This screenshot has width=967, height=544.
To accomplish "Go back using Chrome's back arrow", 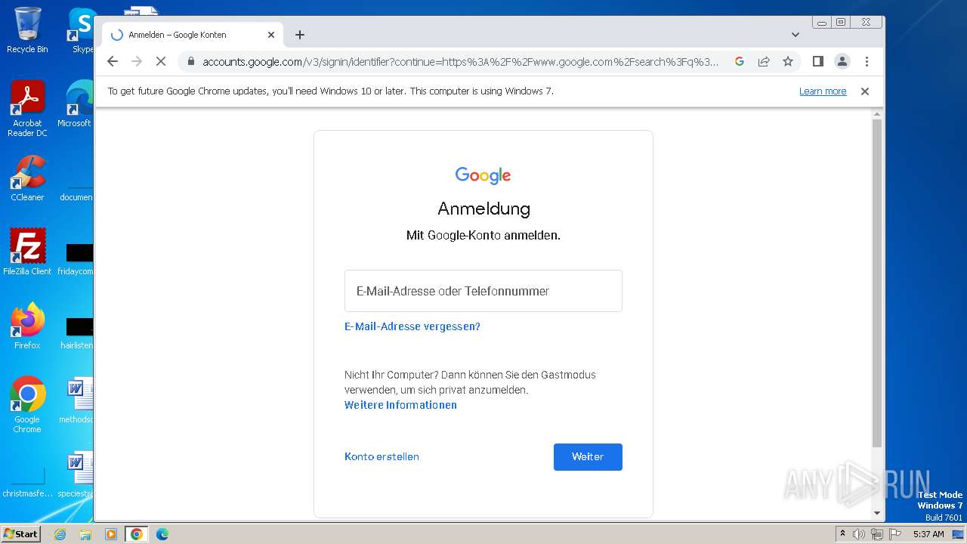I will pyautogui.click(x=113, y=61).
